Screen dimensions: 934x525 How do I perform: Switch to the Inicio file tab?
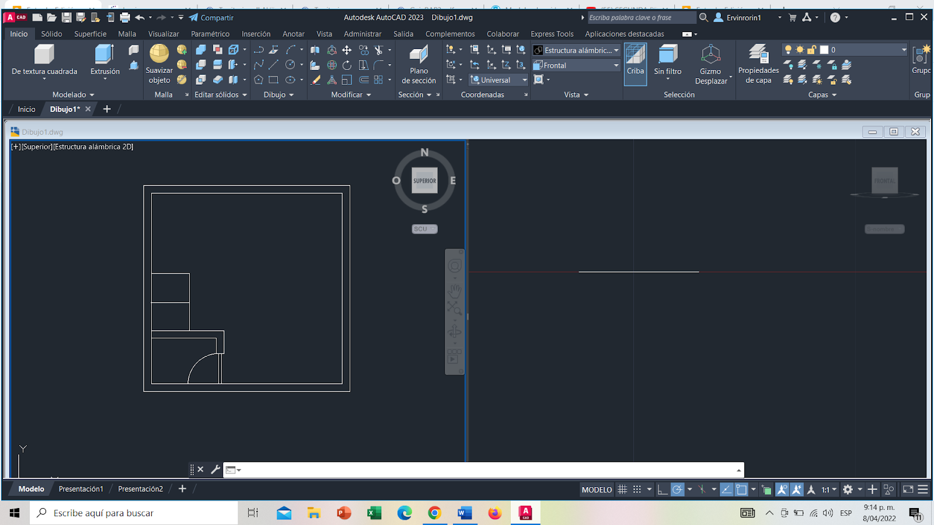click(26, 109)
